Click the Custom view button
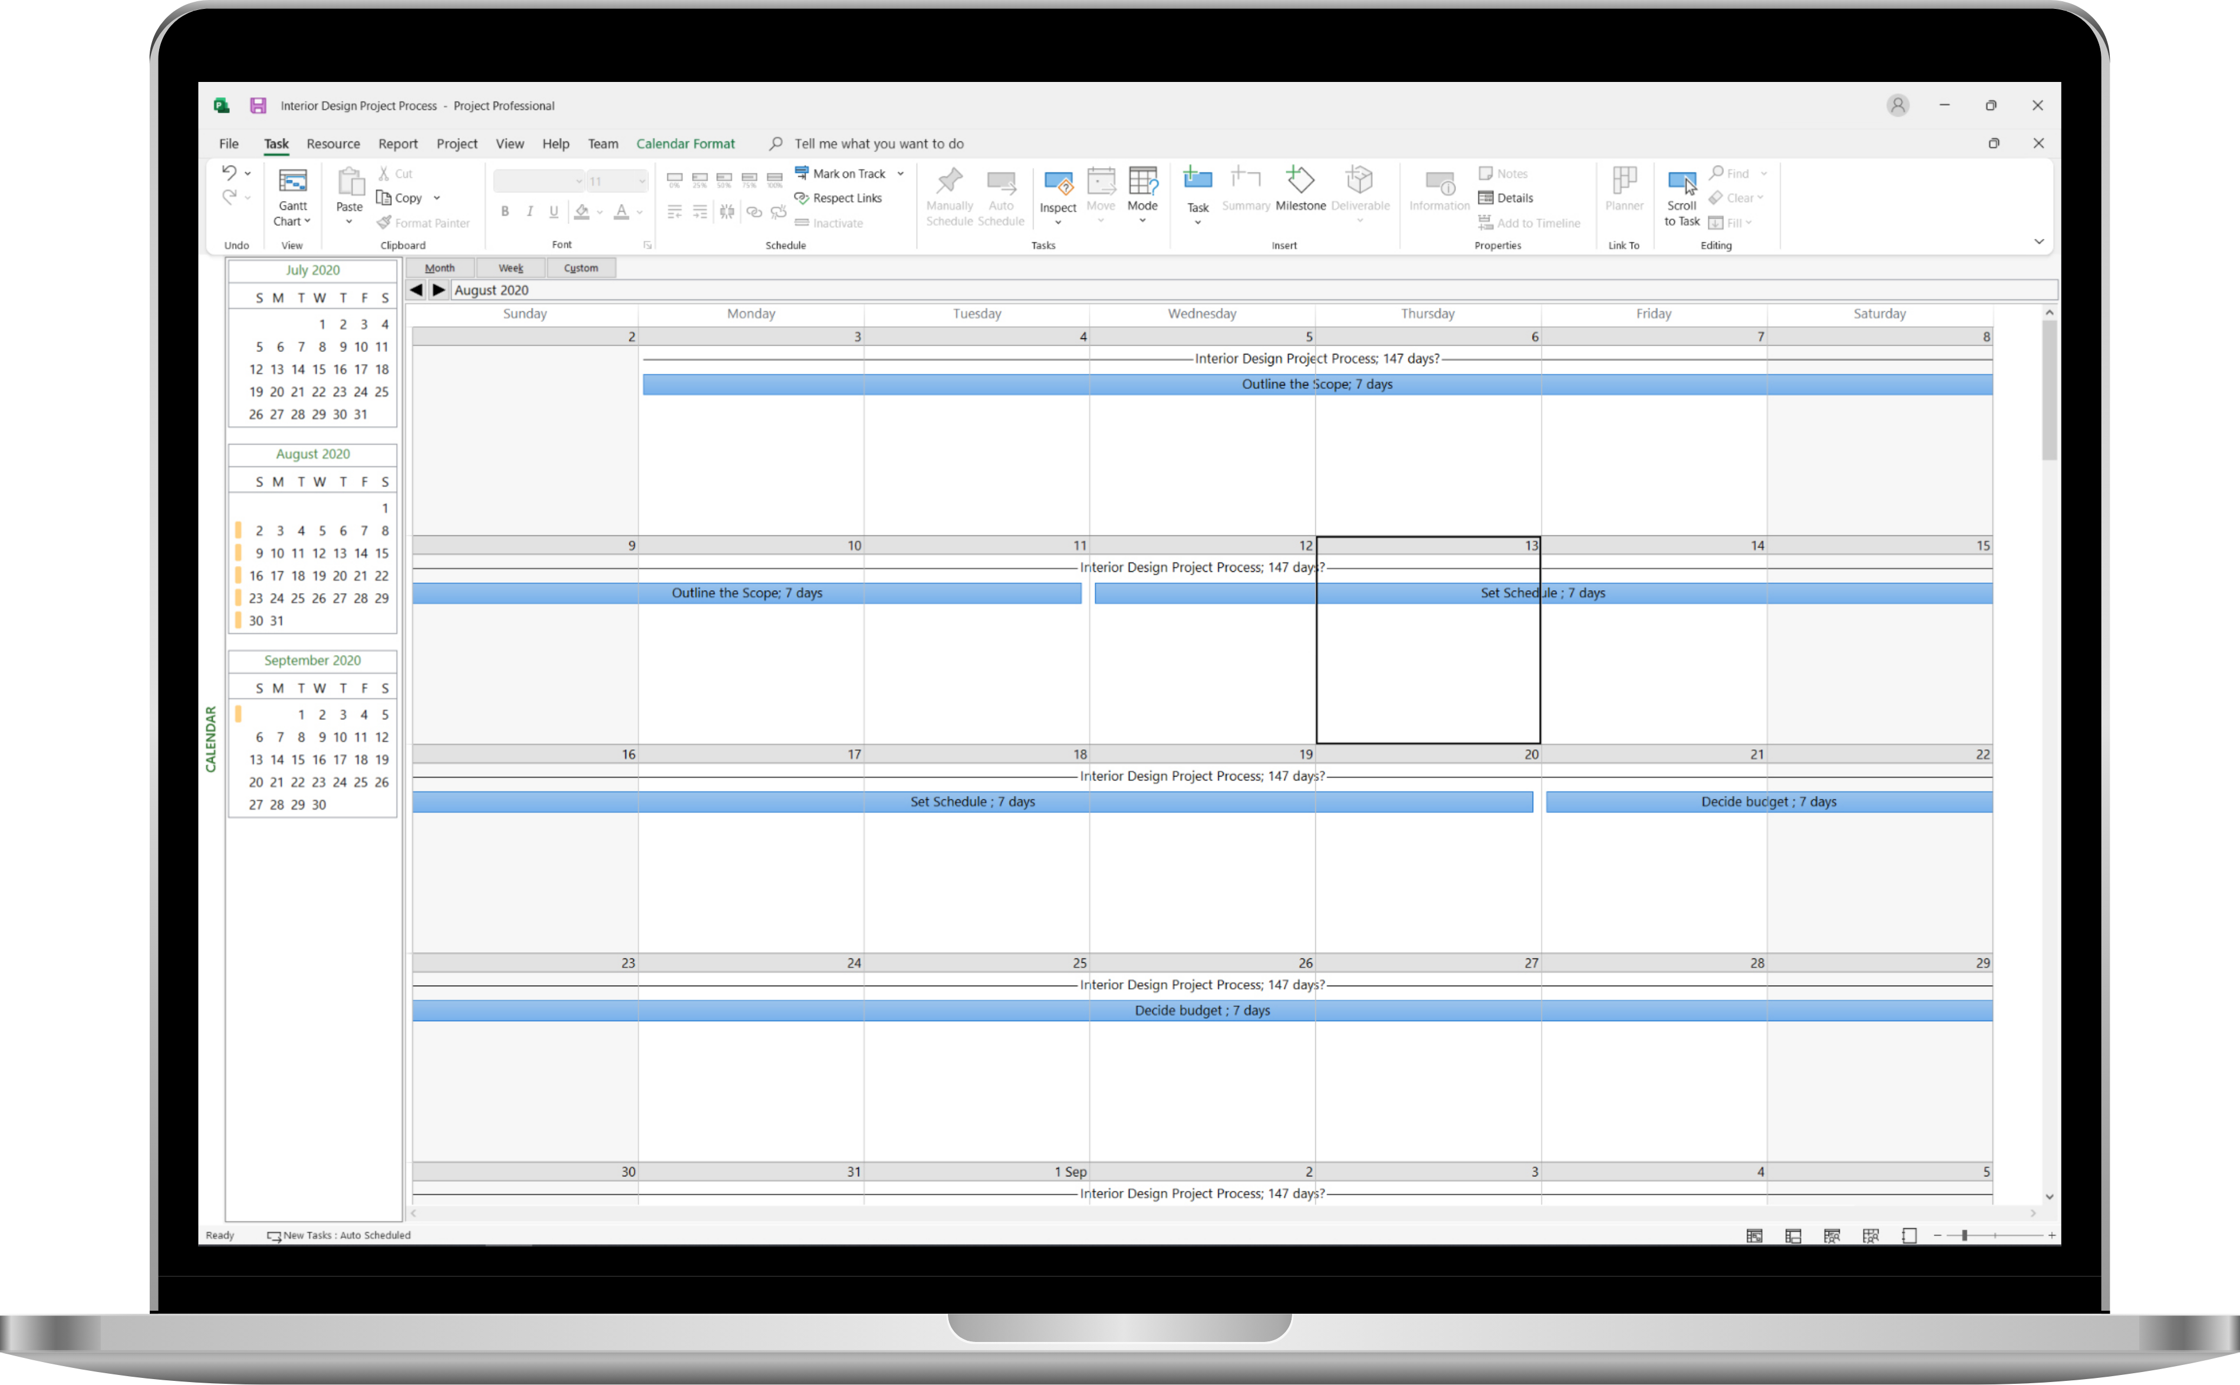2240x1385 pixels. coord(581,268)
